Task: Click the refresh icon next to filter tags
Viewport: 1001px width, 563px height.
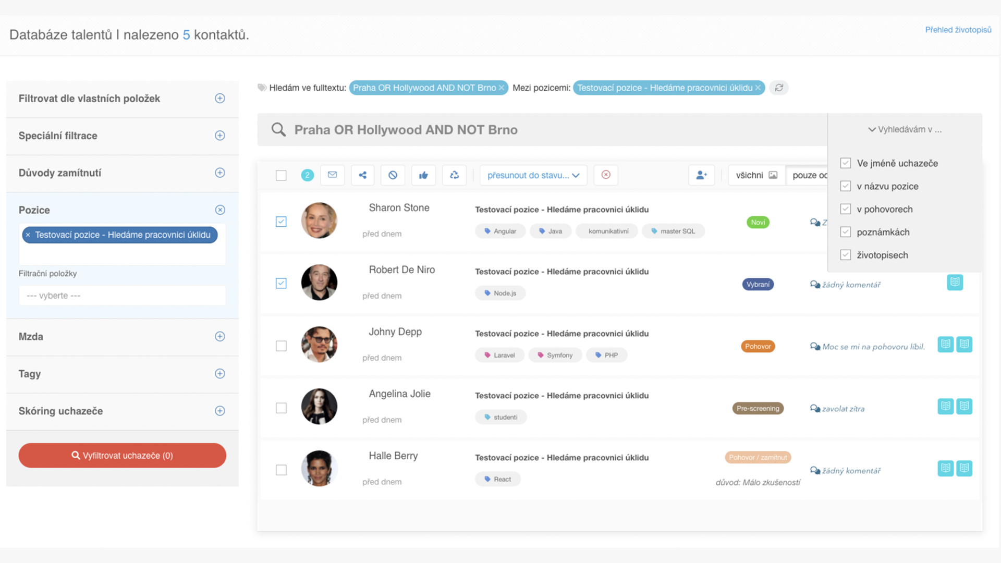Action: tap(779, 88)
